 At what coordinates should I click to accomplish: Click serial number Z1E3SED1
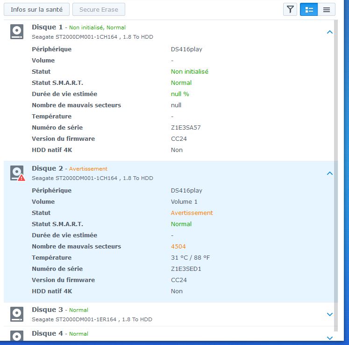tap(186, 269)
